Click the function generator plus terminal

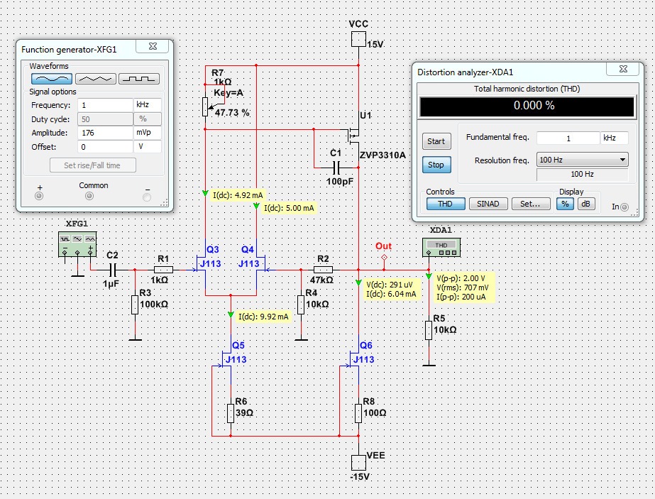(x=39, y=196)
